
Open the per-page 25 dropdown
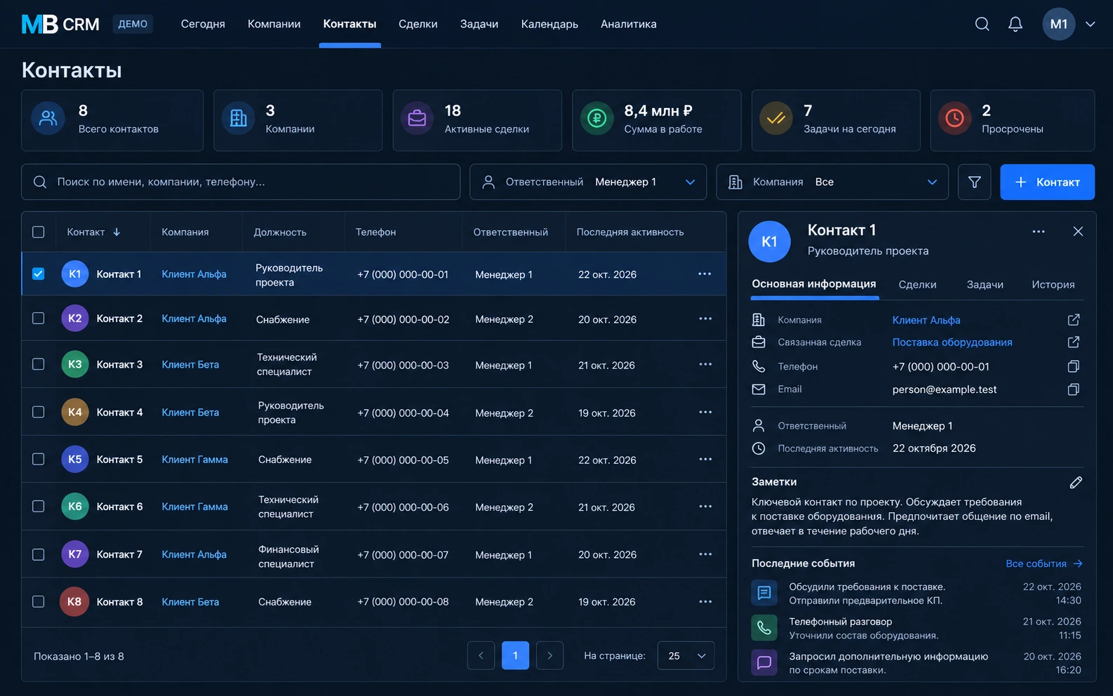686,655
